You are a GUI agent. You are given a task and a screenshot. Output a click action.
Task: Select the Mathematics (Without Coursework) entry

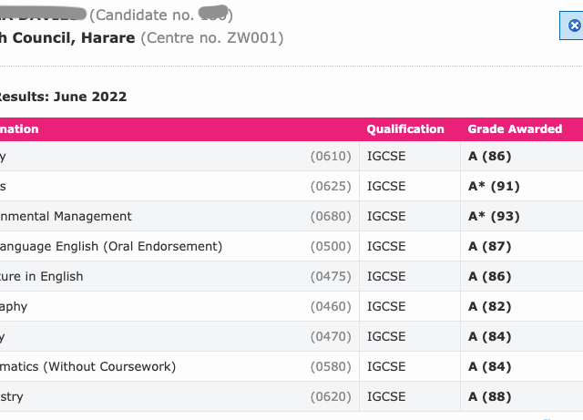pos(87,366)
